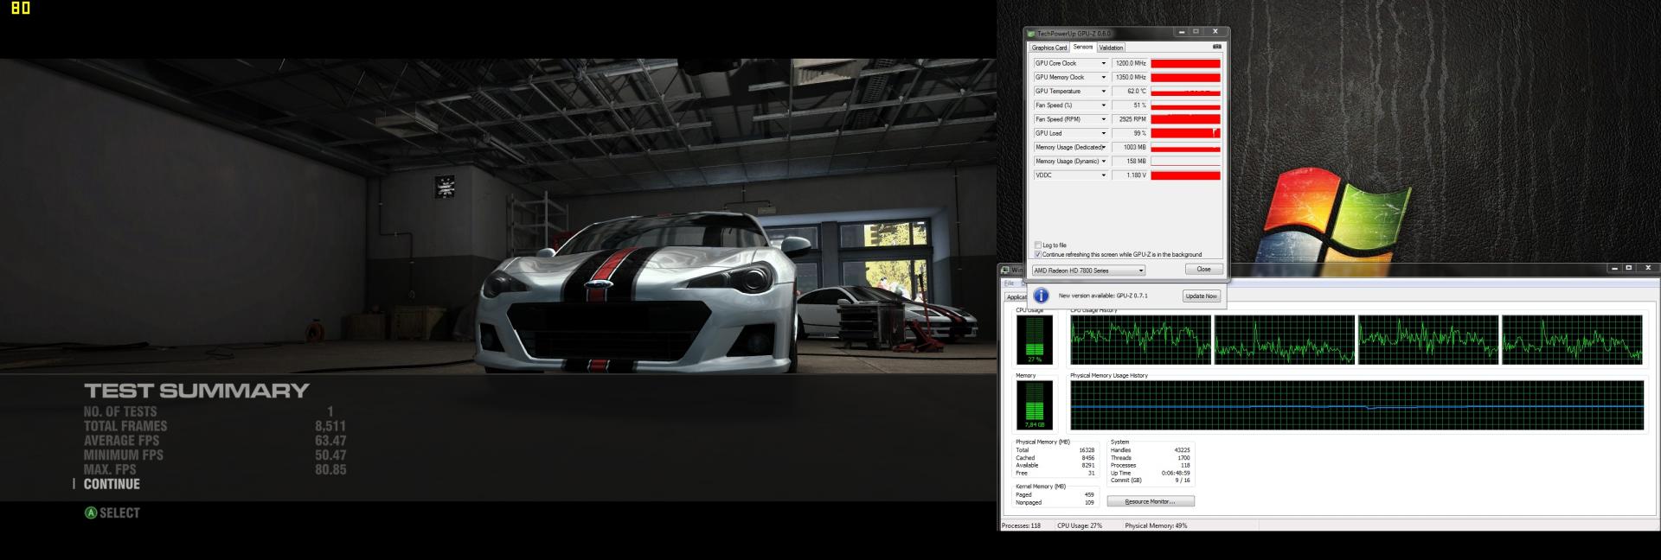Click the yellow FPS counter overlay
The width and height of the screenshot is (1661, 560).
[x=20, y=9]
